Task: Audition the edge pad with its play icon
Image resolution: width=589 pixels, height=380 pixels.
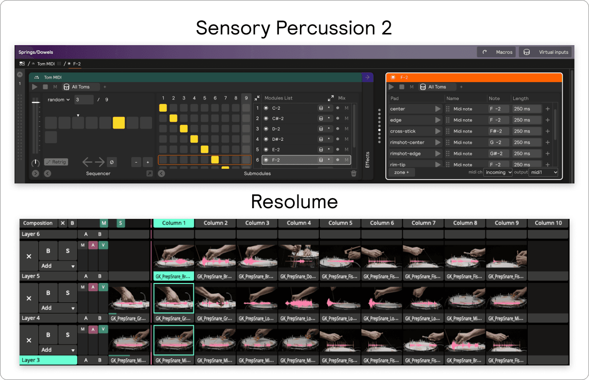Action: pyautogui.click(x=438, y=120)
